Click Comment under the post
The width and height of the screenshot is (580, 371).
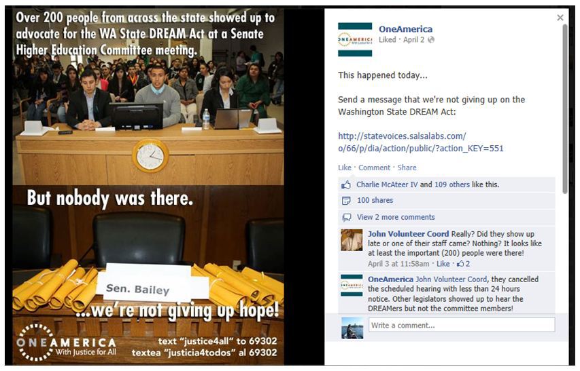(375, 168)
